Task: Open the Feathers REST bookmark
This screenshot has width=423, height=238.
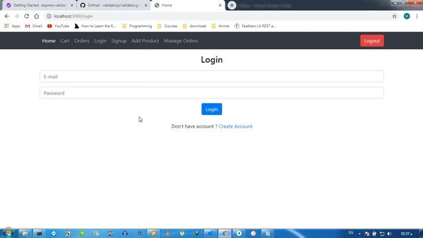Action: (255, 26)
